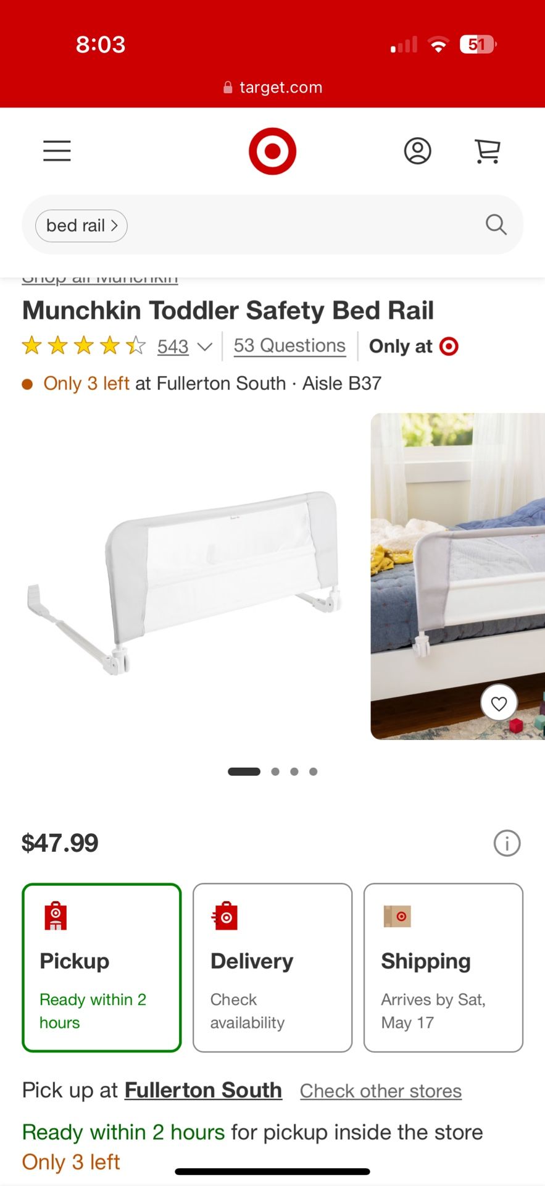Tap the search magnifying glass icon
Screen dimensions: 545x1186
click(496, 225)
